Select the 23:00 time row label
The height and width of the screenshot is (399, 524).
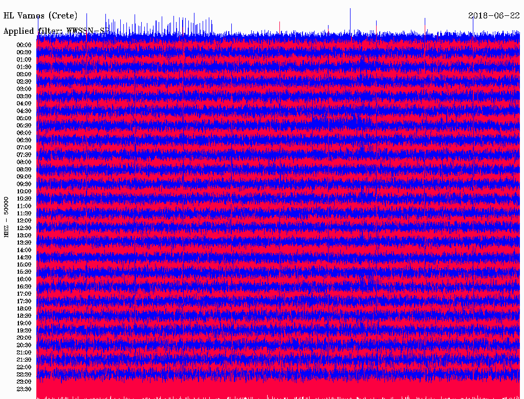(x=24, y=382)
